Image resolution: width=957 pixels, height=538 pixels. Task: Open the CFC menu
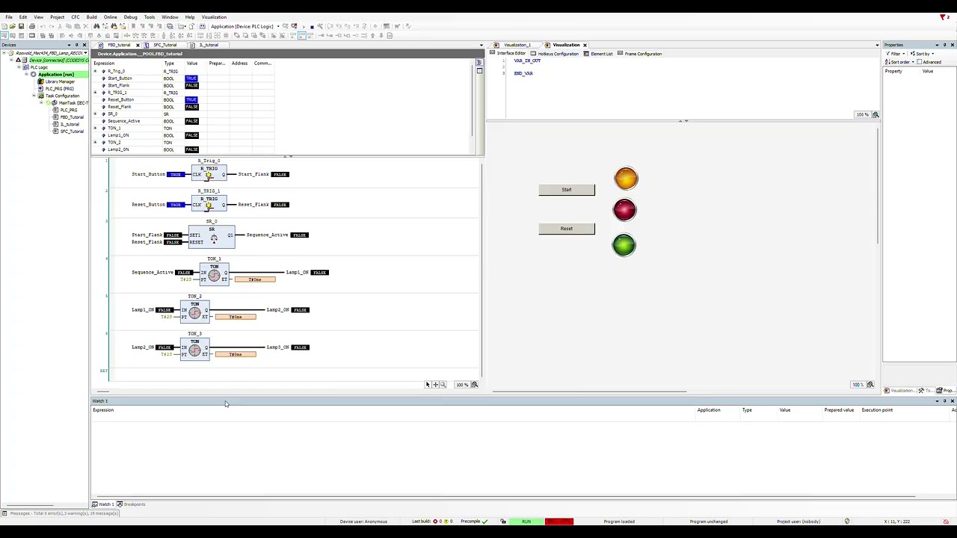pos(76,17)
